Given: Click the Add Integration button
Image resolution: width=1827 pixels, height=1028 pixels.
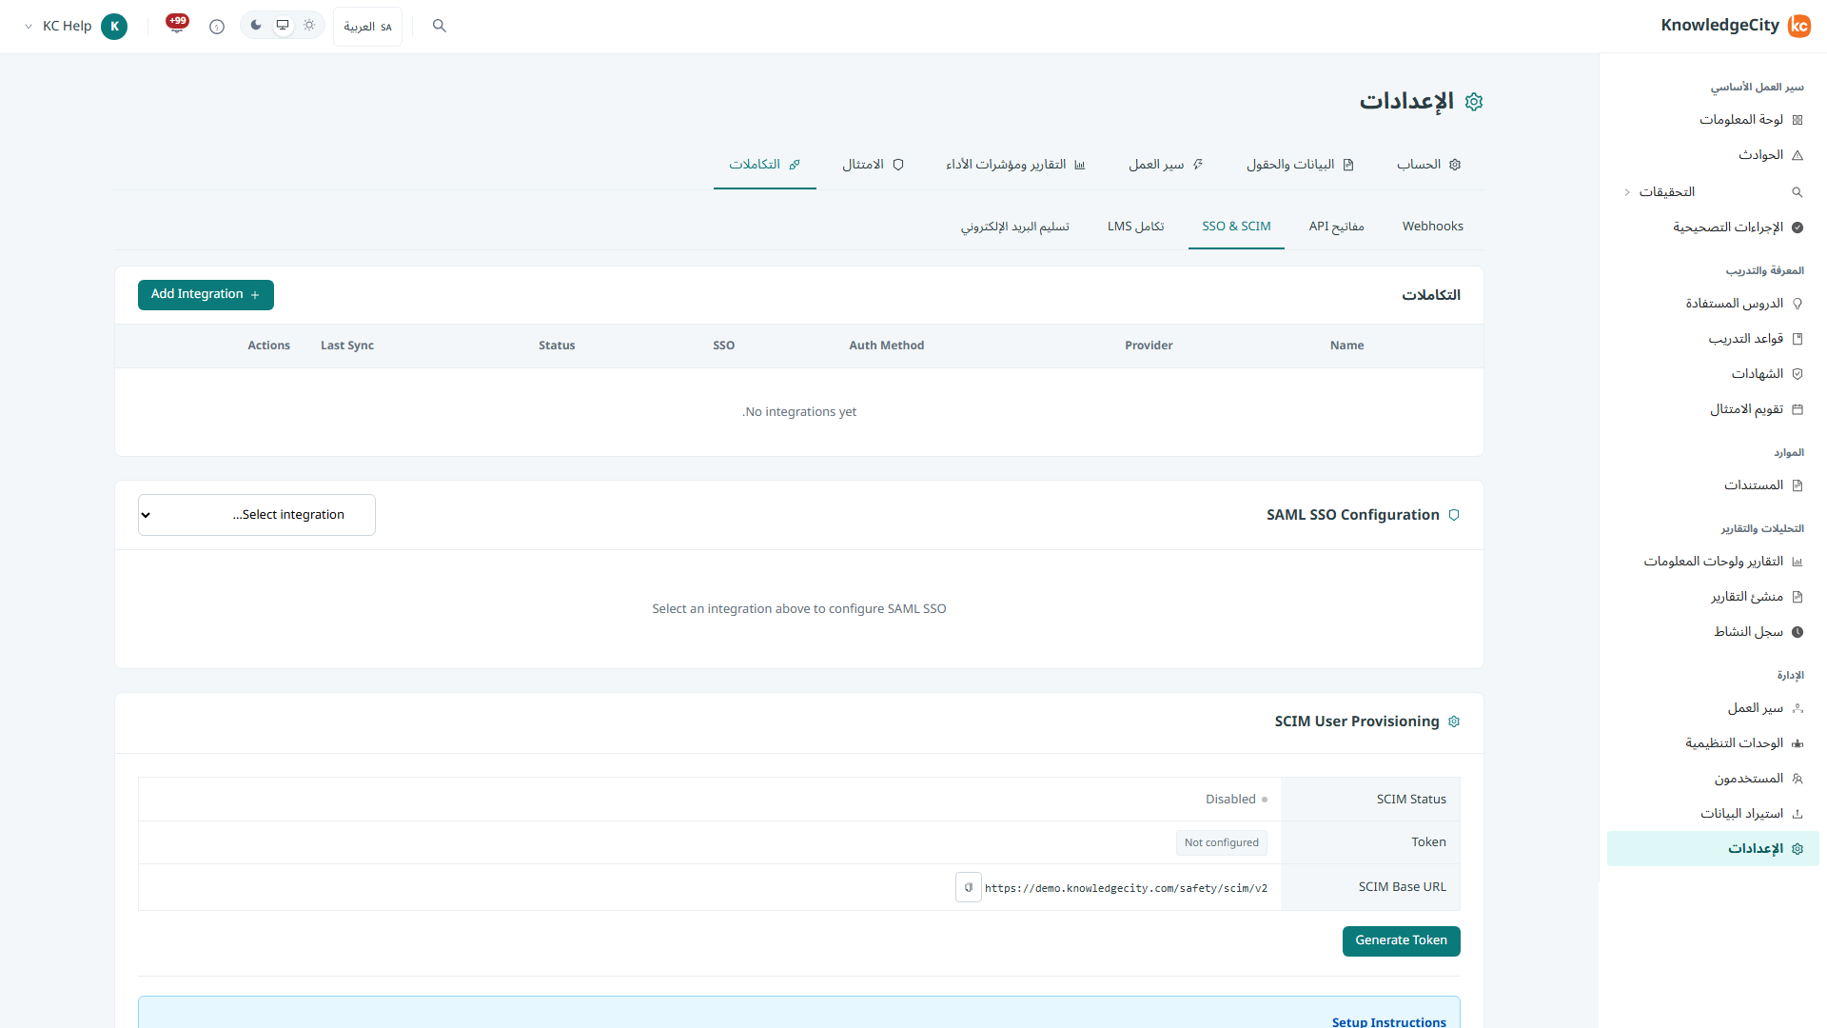Looking at the screenshot, I should coord(206,295).
